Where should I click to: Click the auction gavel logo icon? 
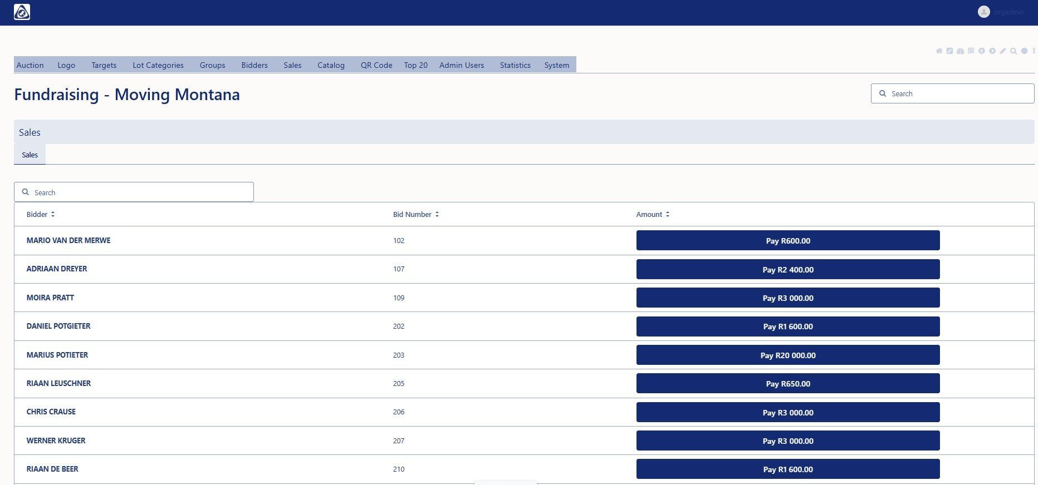[x=22, y=12]
